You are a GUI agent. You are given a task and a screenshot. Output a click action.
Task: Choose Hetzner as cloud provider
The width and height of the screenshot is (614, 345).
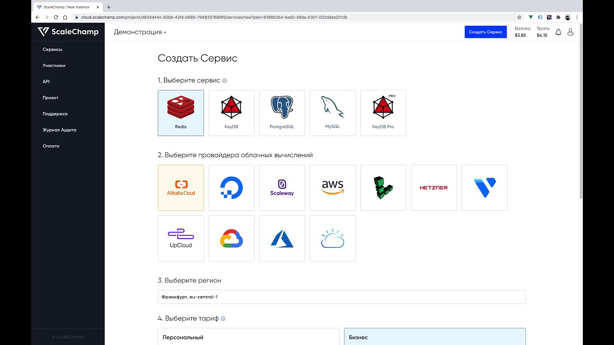[434, 188]
